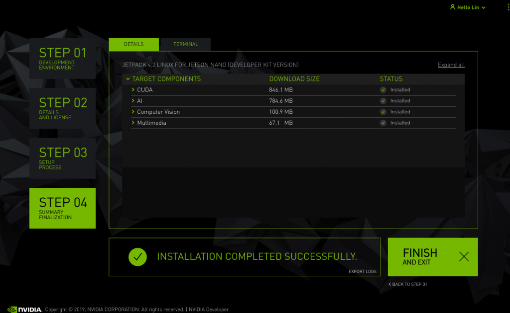
Task: Click the X icon on Finish button
Action: point(464,256)
